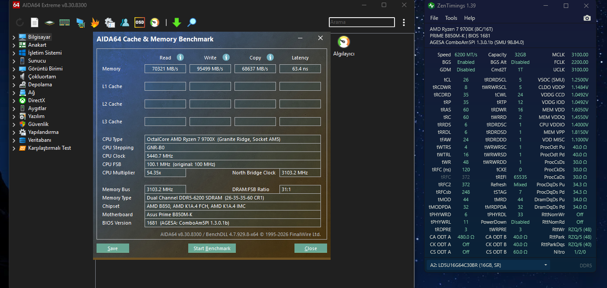This screenshot has width=607, height=288.
Task: Click the Arama search field
Action: coord(361,22)
